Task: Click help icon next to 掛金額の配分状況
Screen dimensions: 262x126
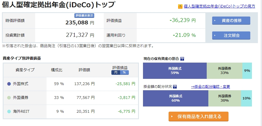Action: pyautogui.click(x=175, y=87)
